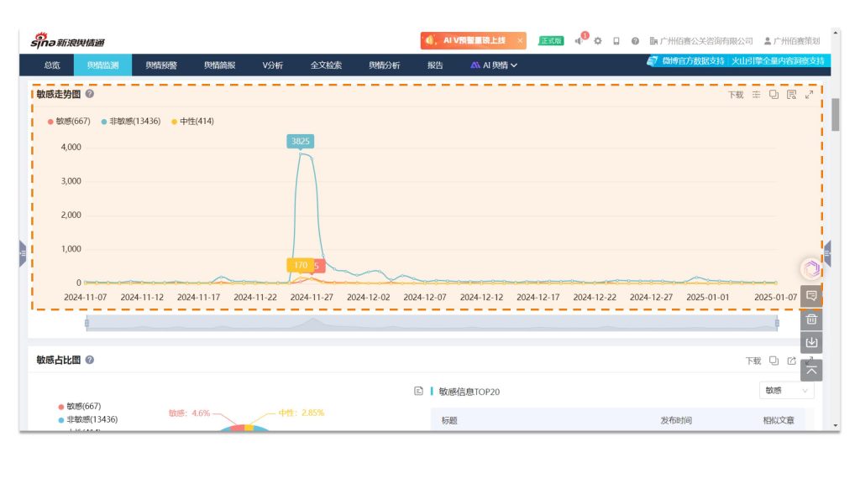This screenshot has height=483, width=860.
Task: Click the 相似文章 column header
Action: pyautogui.click(x=779, y=421)
